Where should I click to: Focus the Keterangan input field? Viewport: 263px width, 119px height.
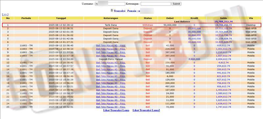(x=155, y=4)
